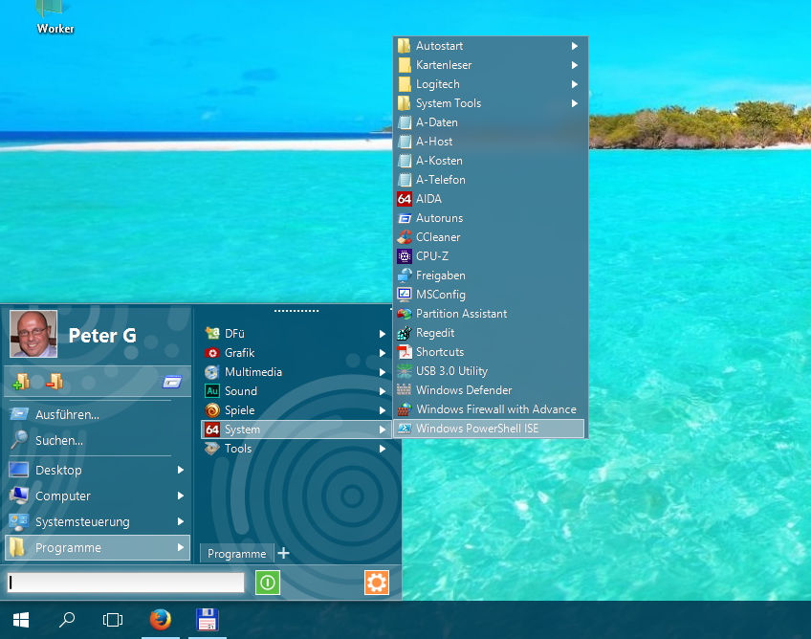The image size is (811, 639).
Task: Open Regedit from the System submenu
Action: click(491, 333)
